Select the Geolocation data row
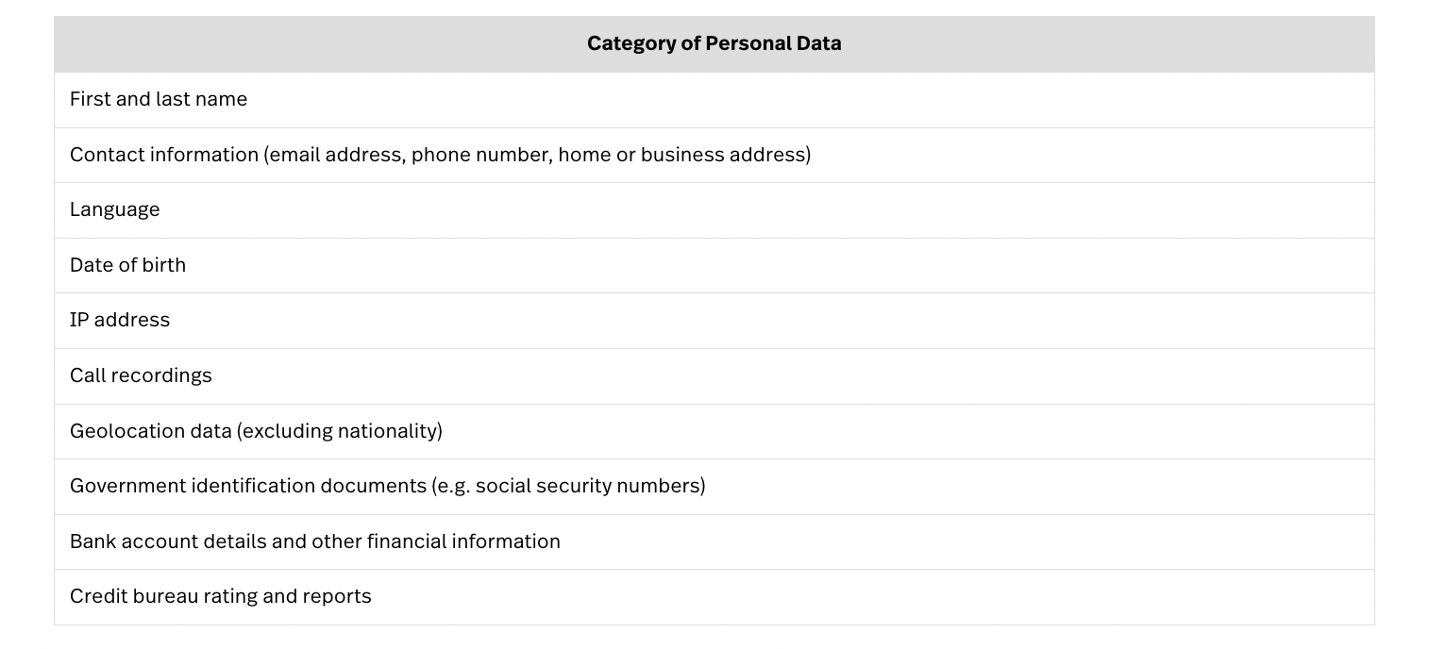Screen dimensions: 1429x649 click(x=714, y=431)
